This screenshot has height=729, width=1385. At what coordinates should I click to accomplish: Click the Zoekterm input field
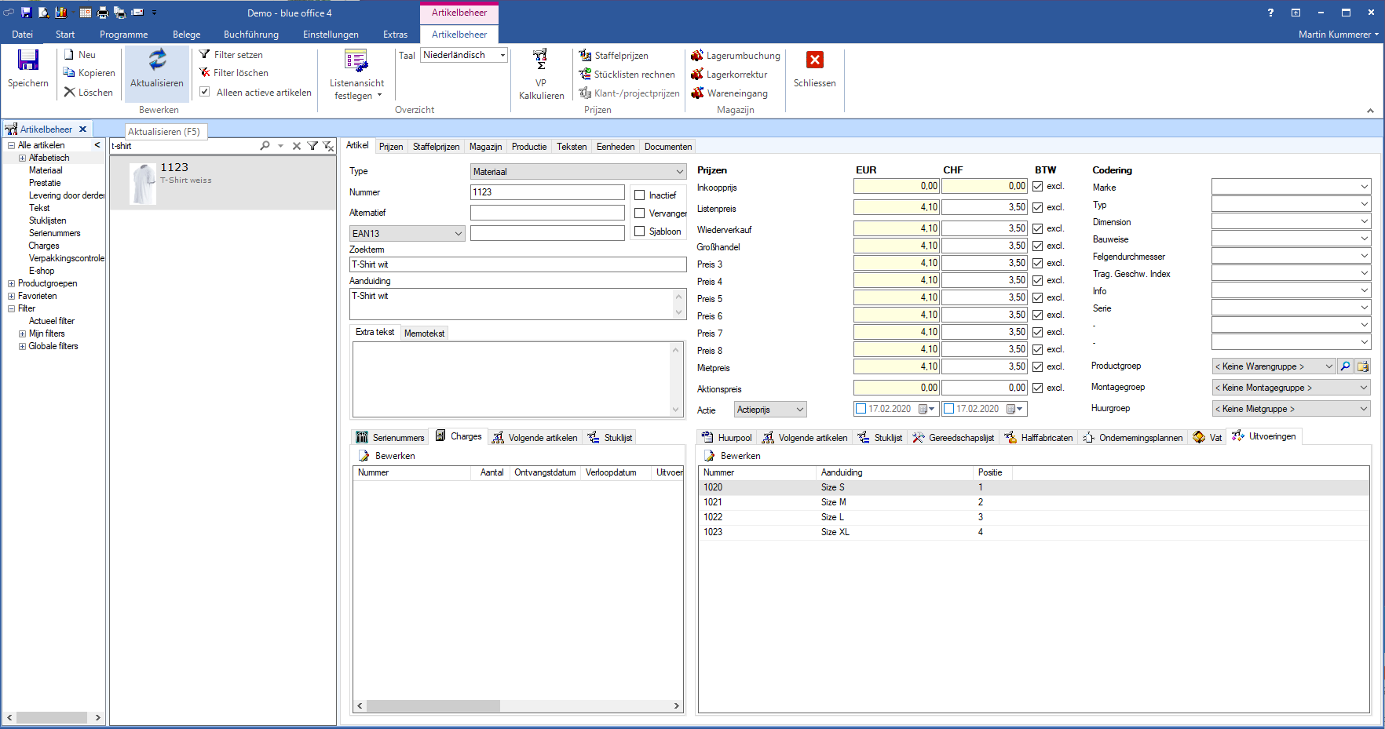click(517, 264)
